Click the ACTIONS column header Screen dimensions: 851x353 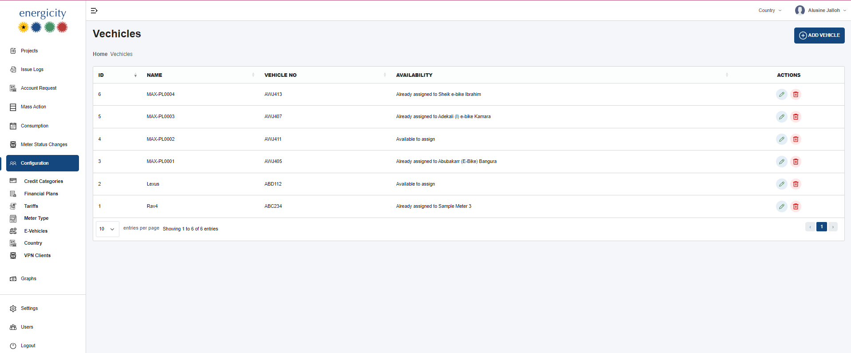pos(788,75)
